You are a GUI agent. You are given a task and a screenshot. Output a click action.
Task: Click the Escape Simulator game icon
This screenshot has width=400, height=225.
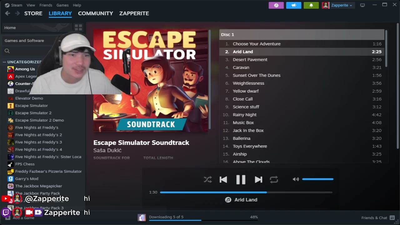[11, 106]
